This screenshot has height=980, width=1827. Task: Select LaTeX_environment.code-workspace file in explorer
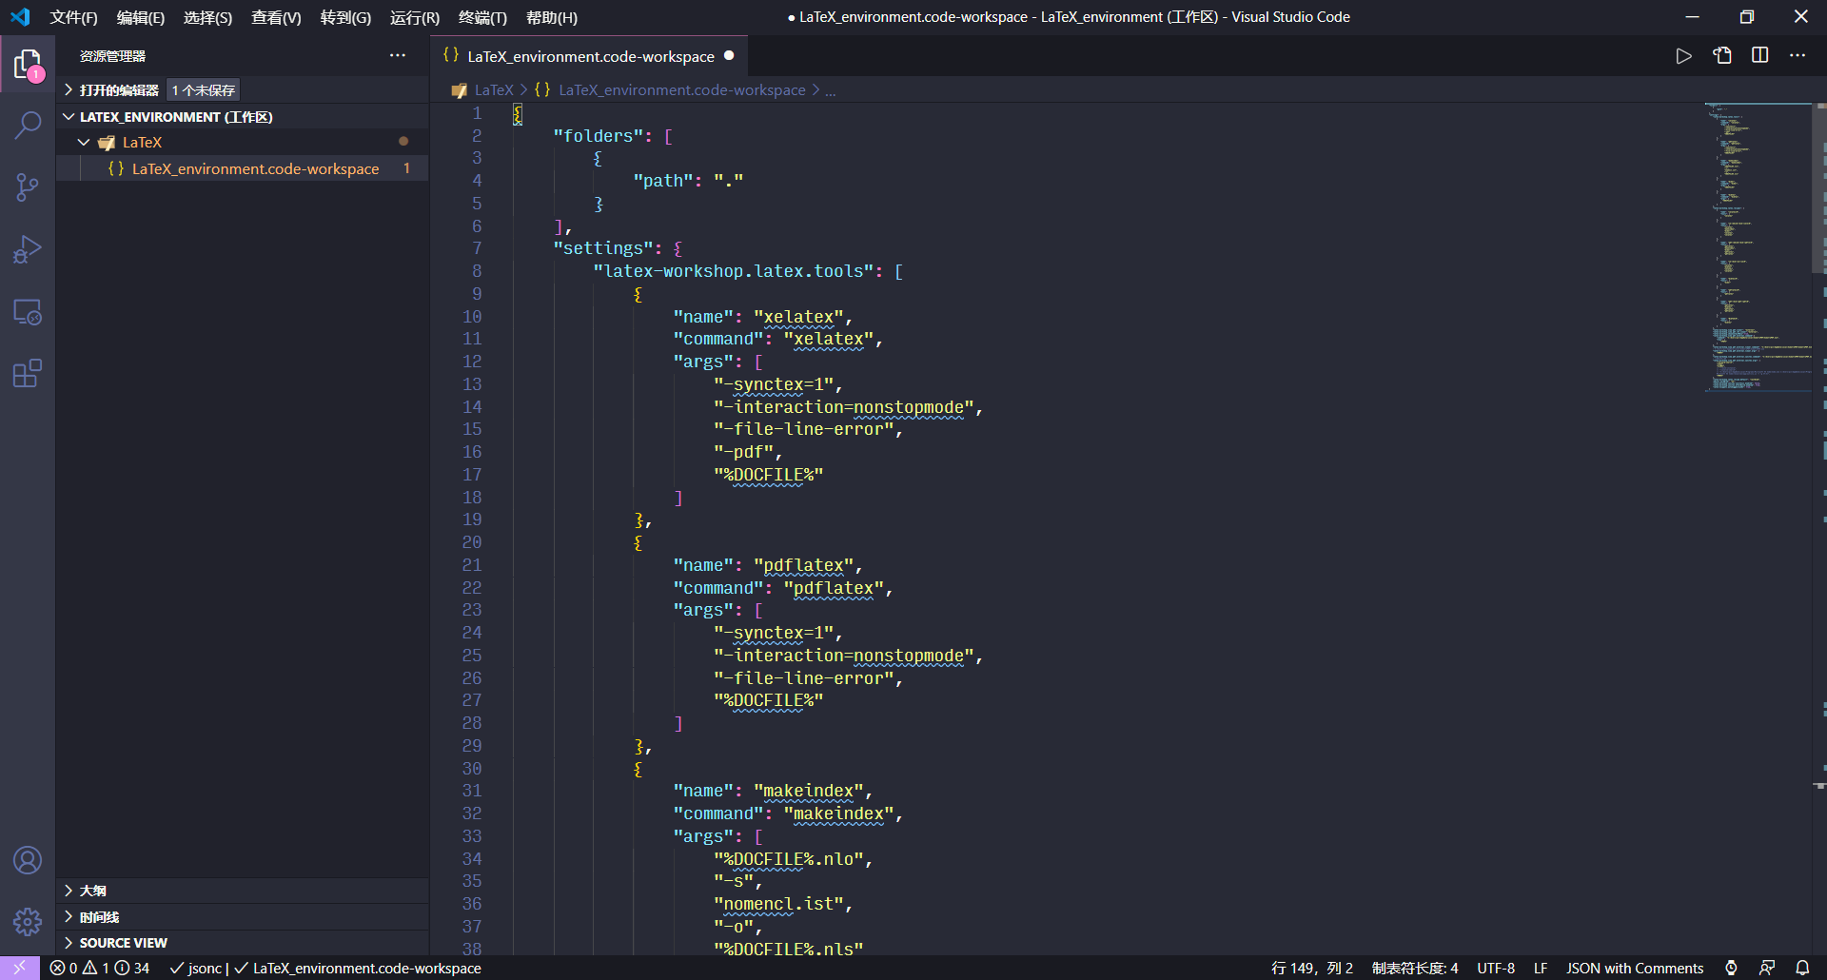255,168
